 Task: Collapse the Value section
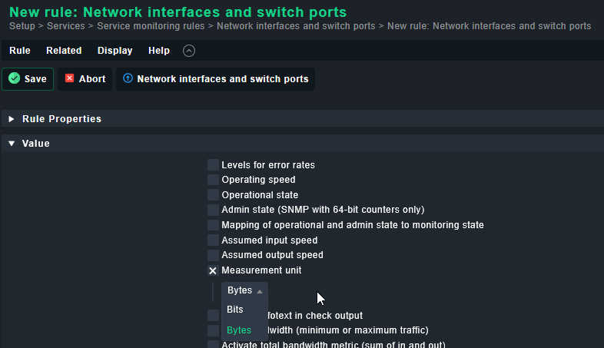pos(12,144)
